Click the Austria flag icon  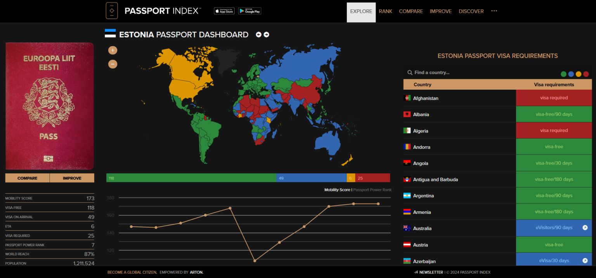(x=407, y=245)
